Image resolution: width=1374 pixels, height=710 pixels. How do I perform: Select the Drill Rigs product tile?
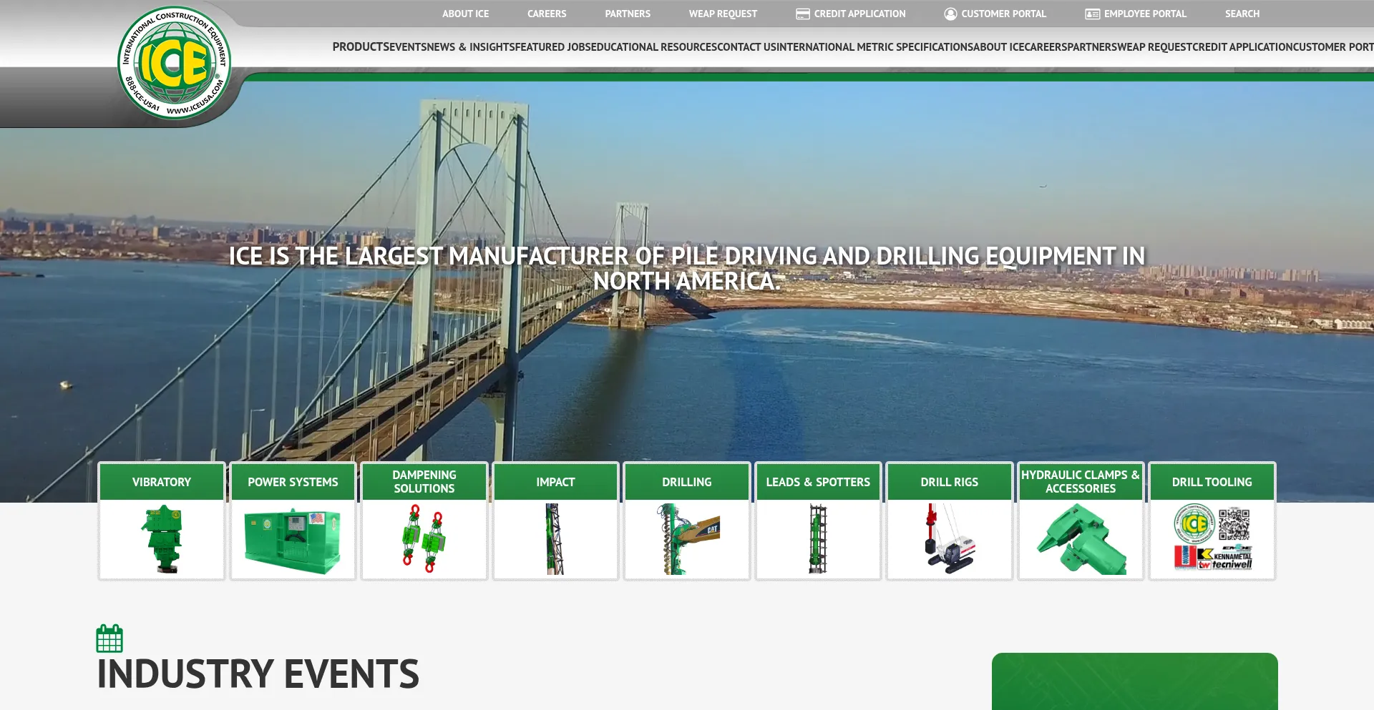(x=950, y=521)
